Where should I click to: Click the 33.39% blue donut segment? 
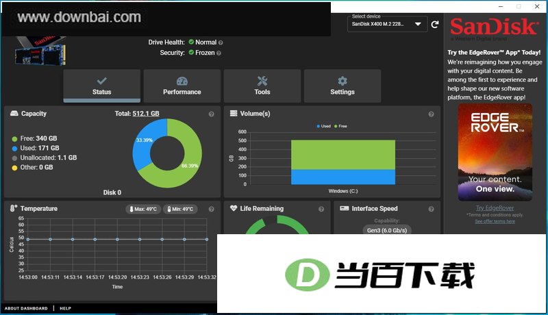145,140
